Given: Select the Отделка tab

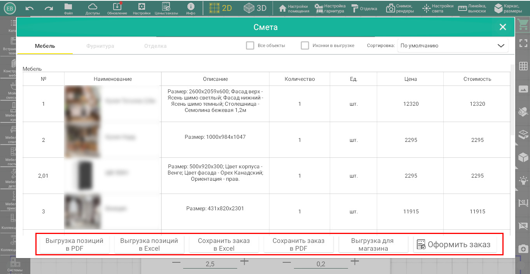Looking at the screenshot, I should tap(155, 46).
